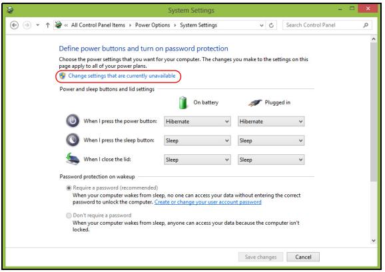Maximize the System Settings window
Screen dimensions: 385x272
click(x=352, y=9)
